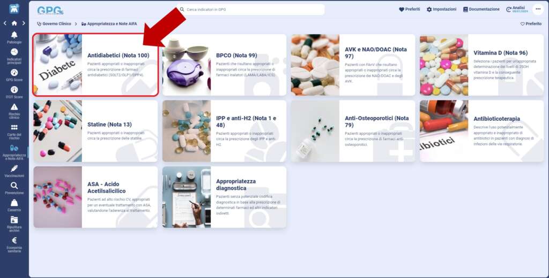Click the Cerca indicatori in GPG search field
The image size is (549, 278).
(x=251, y=10)
